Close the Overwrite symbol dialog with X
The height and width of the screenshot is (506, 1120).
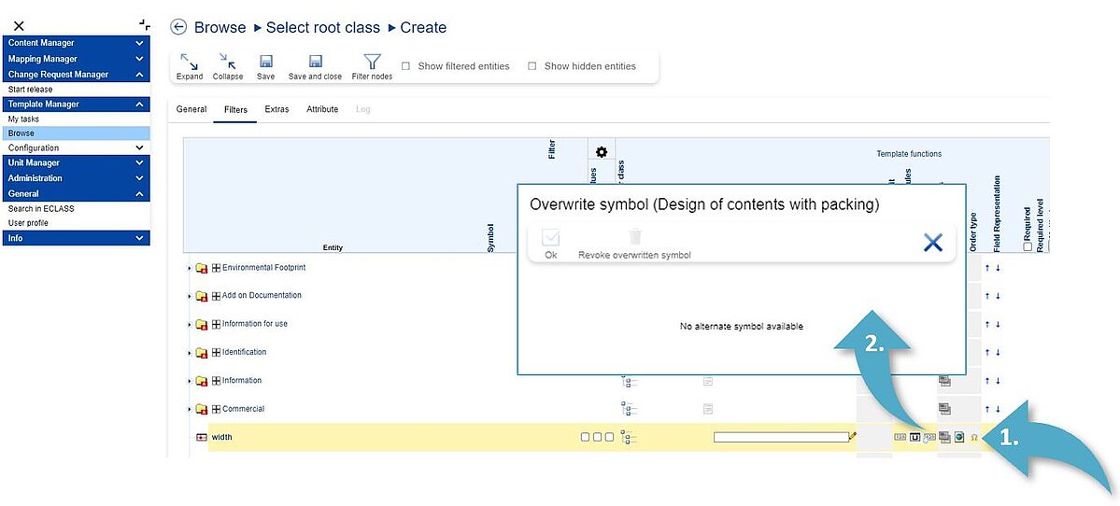(932, 243)
